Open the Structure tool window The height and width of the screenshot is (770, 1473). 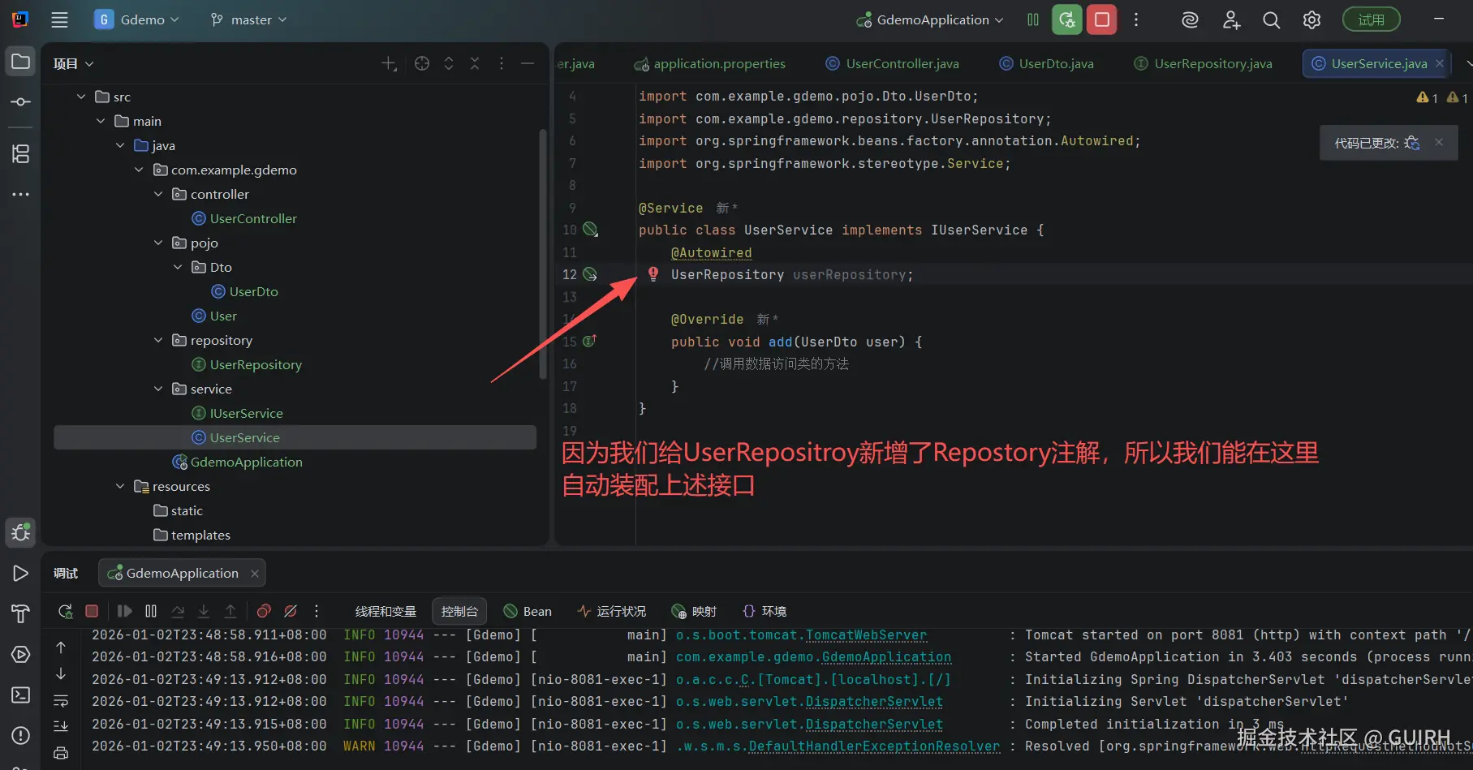tap(21, 153)
